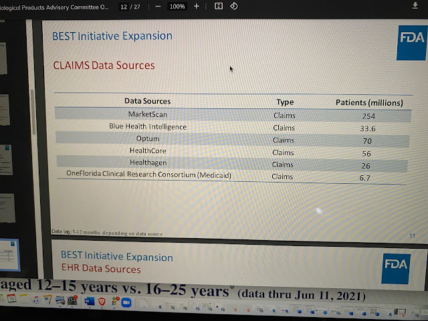The image size is (428, 321).
Task: Open the Calendar app in the dock
Action: pyautogui.click(x=11, y=299)
